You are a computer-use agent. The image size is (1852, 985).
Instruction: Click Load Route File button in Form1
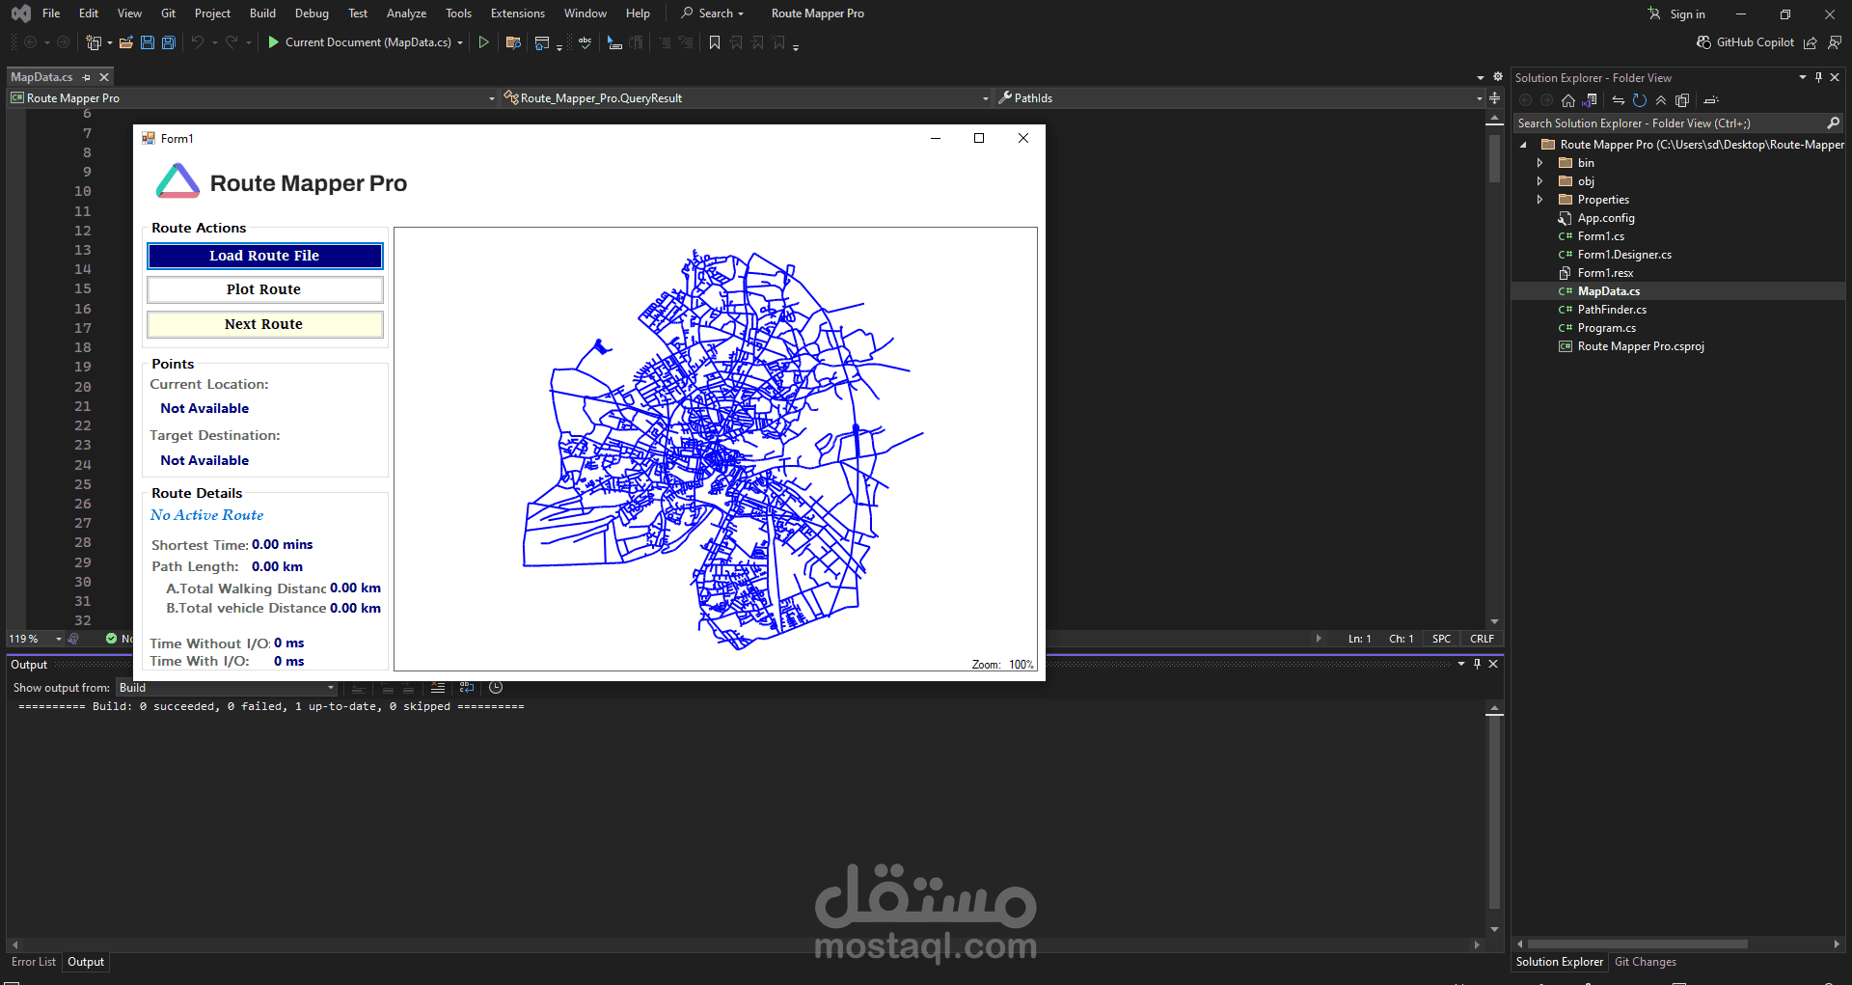pyautogui.click(x=264, y=256)
